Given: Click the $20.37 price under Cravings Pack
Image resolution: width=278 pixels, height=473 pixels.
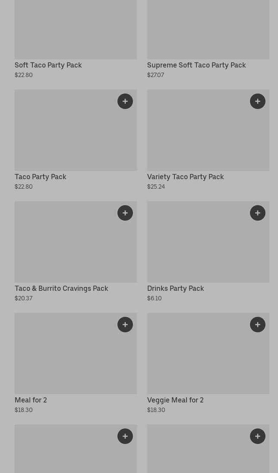Looking at the screenshot, I should 24,298.
